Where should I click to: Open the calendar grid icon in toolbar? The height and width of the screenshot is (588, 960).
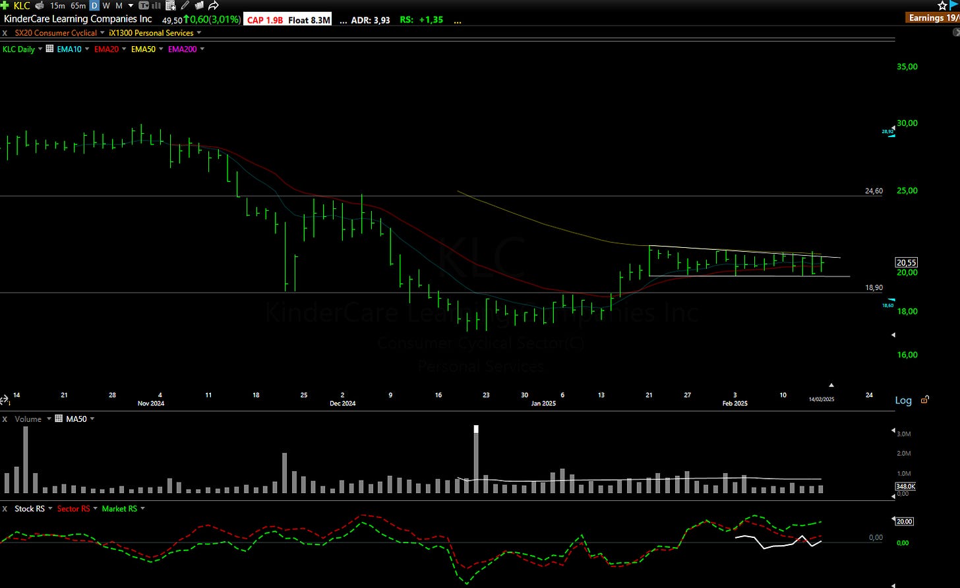click(x=171, y=5)
